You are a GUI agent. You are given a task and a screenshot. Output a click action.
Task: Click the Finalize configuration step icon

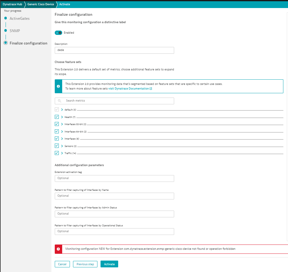[5, 43]
